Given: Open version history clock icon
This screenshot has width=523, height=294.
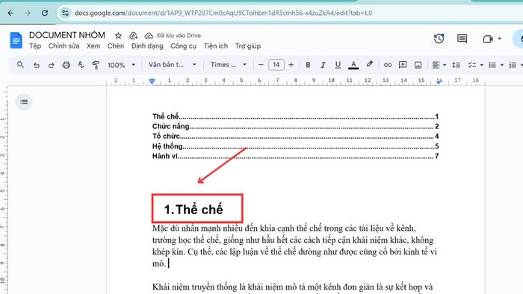Looking at the screenshot, I should (439, 39).
